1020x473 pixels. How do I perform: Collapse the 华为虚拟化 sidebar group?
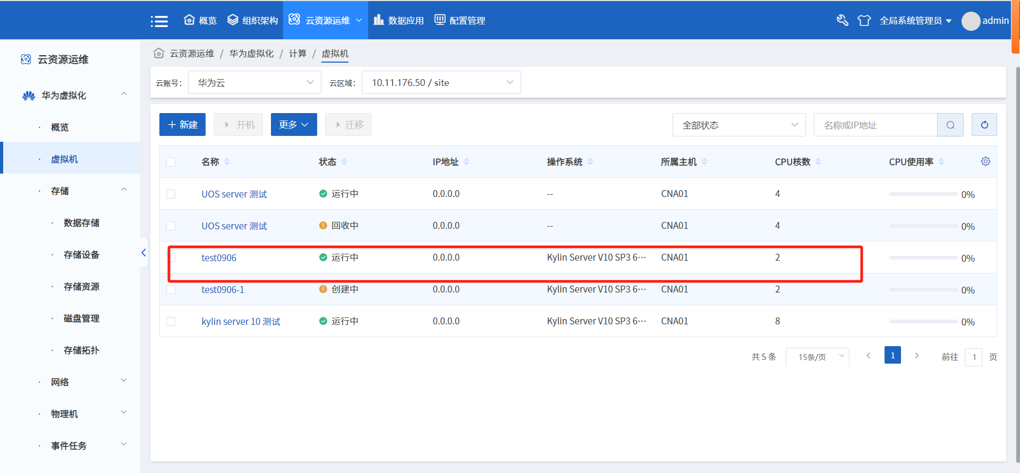click(x=124, y=94)
